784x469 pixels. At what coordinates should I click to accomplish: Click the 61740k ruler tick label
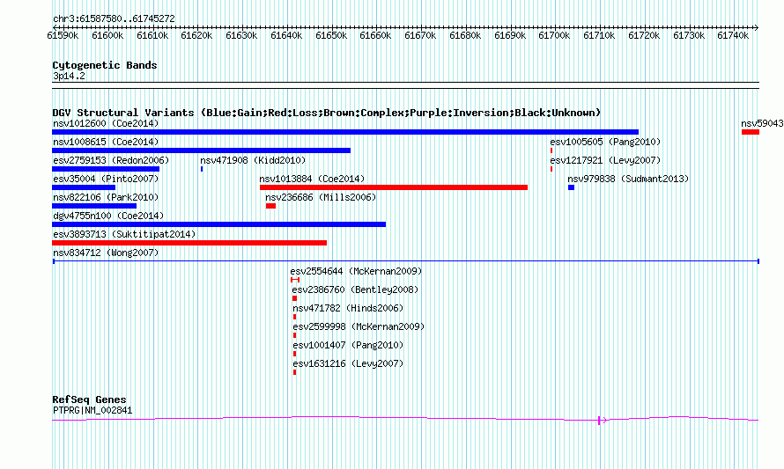pos(733,35)
